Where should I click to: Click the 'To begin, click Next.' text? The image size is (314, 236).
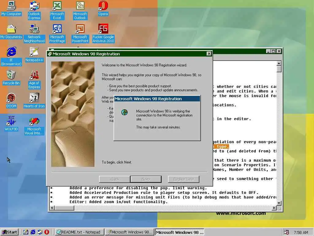pos(117,162)
